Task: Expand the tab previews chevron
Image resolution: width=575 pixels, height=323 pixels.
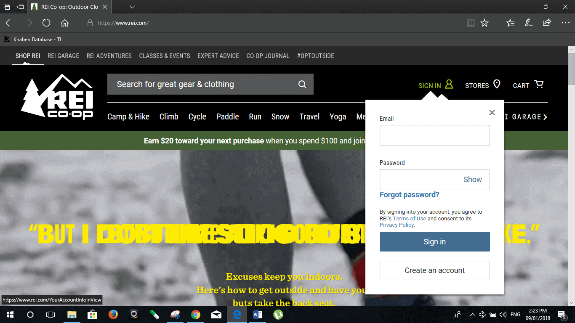Action: coord(132,7)
